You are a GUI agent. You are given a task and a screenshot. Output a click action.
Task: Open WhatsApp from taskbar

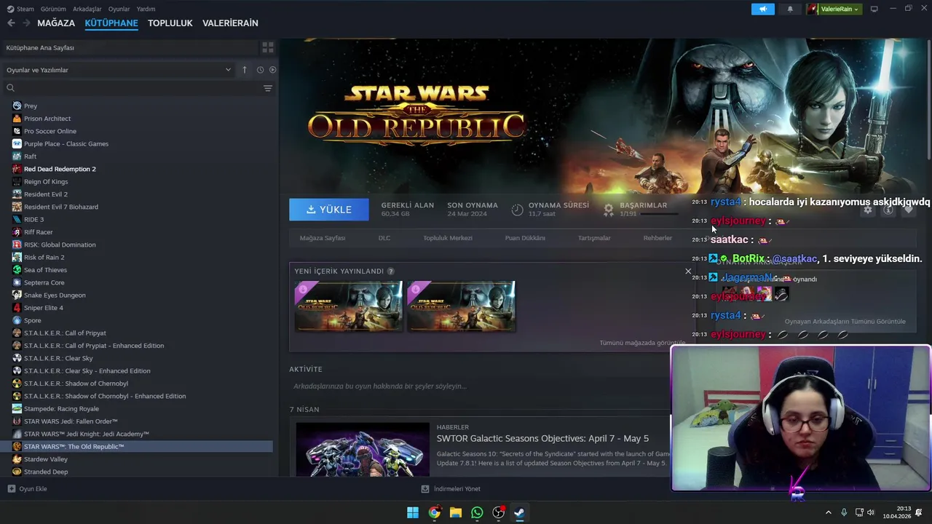(477, 512)
